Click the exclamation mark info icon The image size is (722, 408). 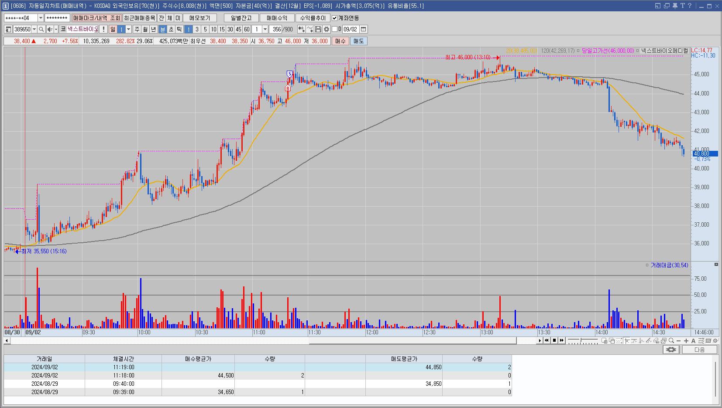point(103,29)
